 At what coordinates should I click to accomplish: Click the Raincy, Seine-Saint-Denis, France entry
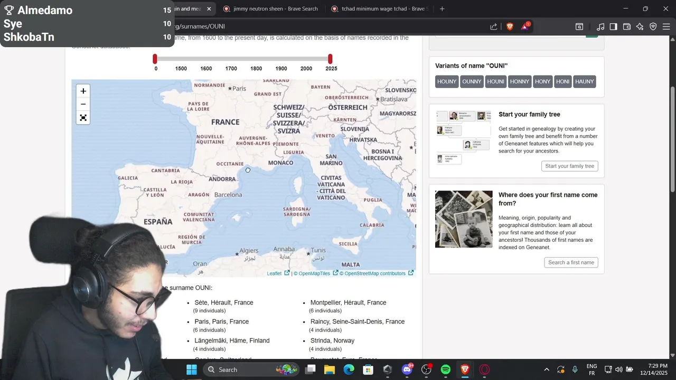pos(358,321)
